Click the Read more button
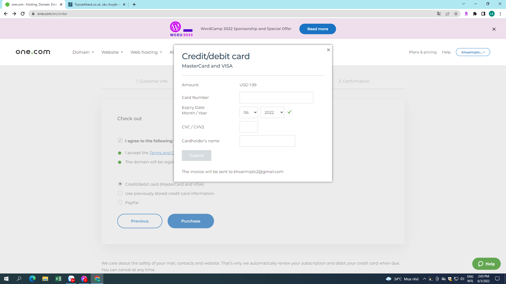 point(317,29)
